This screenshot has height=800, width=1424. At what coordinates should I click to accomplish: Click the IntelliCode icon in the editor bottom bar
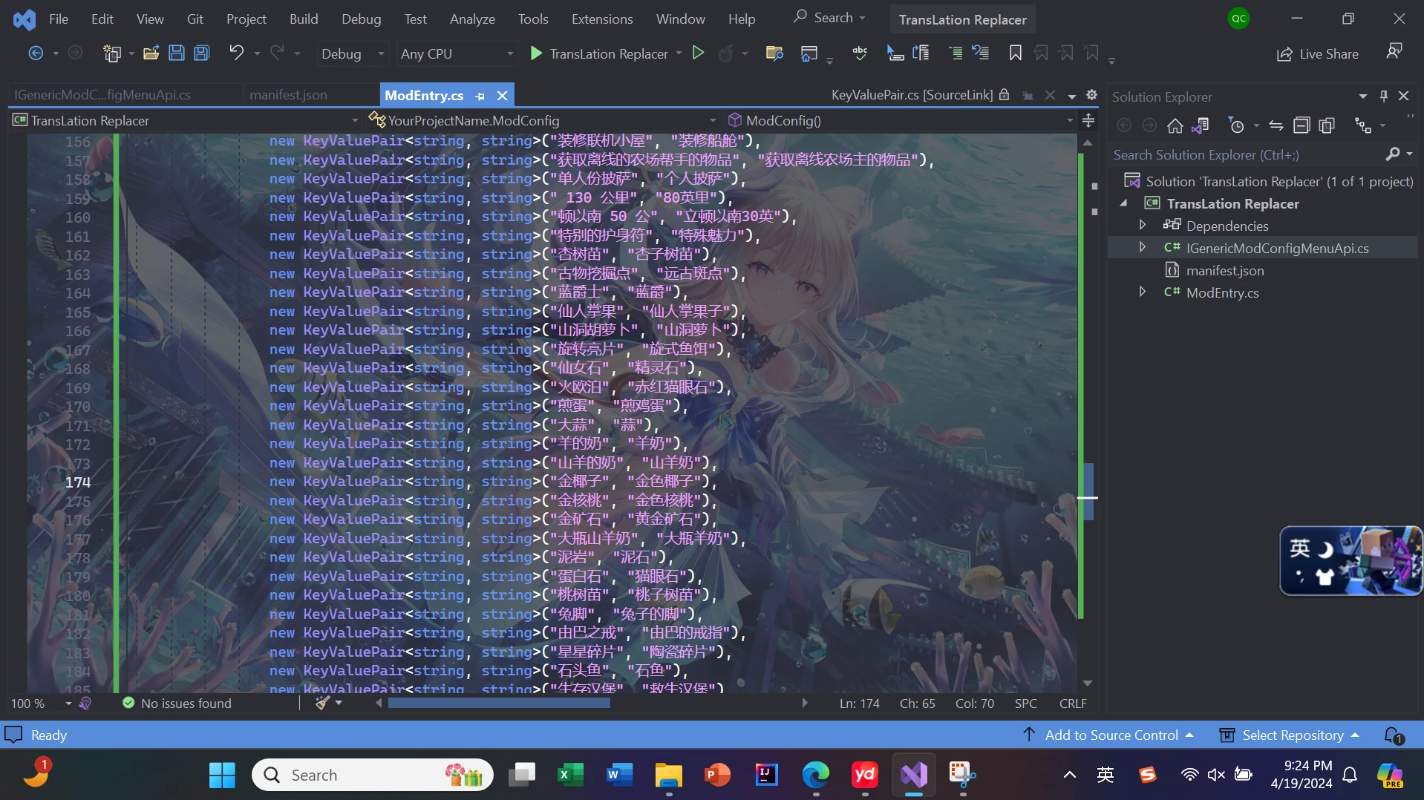coord(85,703)
